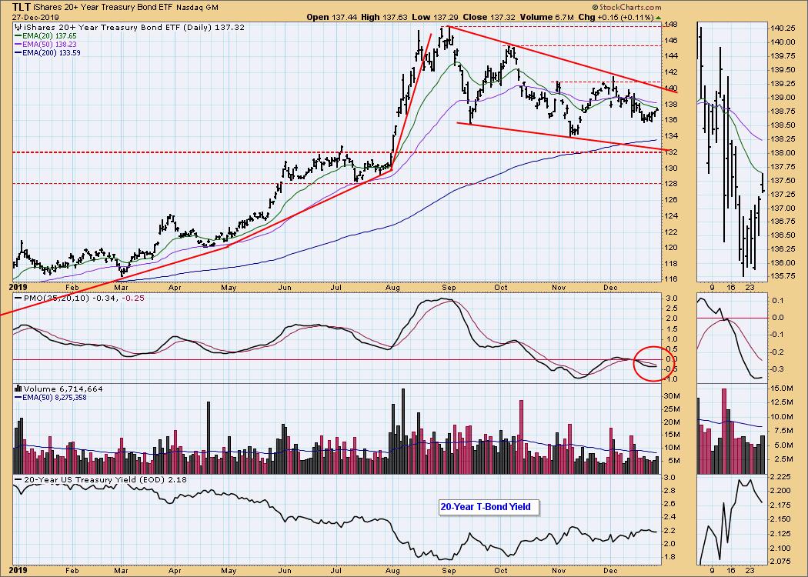Click the 'Nasdaq GM' exchange label

[197, 8]
